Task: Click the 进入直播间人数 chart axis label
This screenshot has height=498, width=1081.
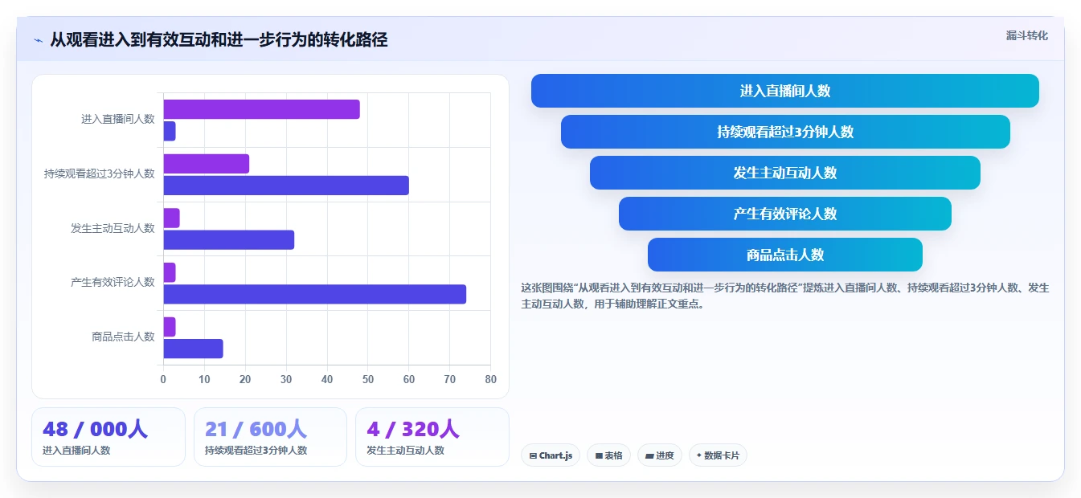Action: (117, 119)
